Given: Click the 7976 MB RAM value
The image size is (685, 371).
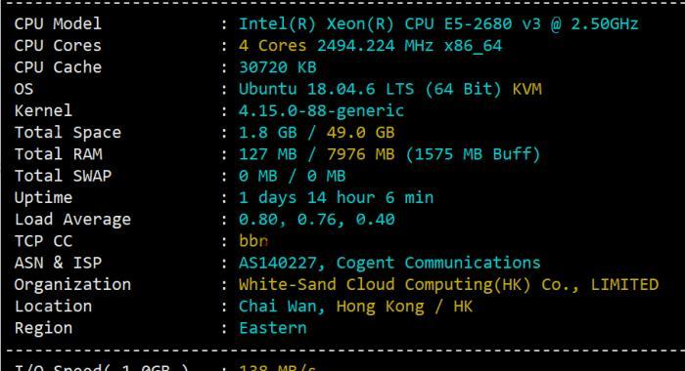Looking at the screenshot, I should tap(360, 154).
